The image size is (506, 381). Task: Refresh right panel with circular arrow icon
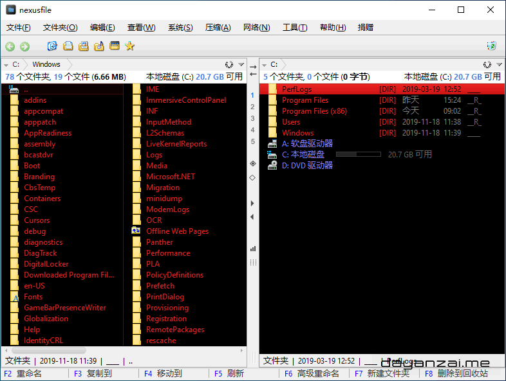487,65
